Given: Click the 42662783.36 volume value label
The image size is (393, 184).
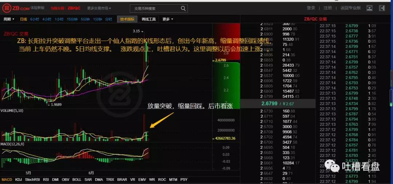Looking at the screenshot, I should coord(224,138).
